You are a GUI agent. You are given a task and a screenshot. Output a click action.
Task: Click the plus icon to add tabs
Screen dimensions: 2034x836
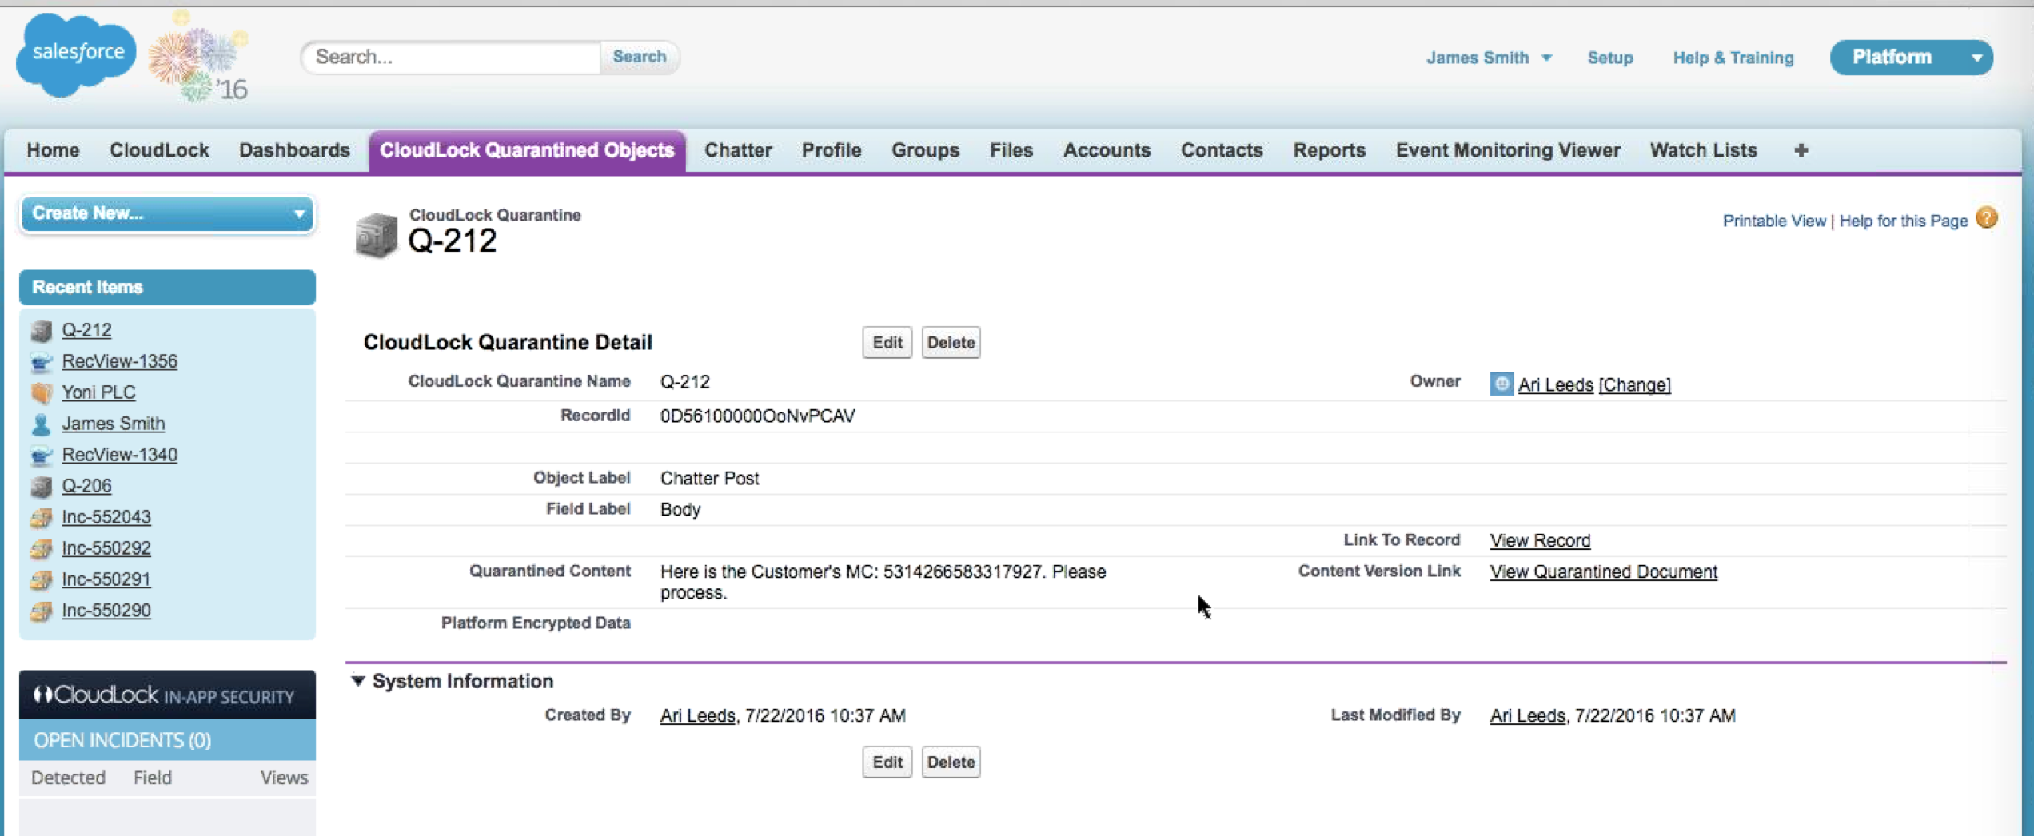[1801, 150]
